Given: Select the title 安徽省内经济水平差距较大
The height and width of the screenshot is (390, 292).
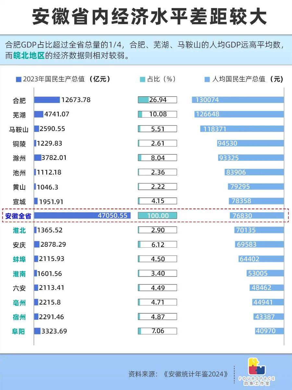Looking at the screenshot, I should (150, 16).
